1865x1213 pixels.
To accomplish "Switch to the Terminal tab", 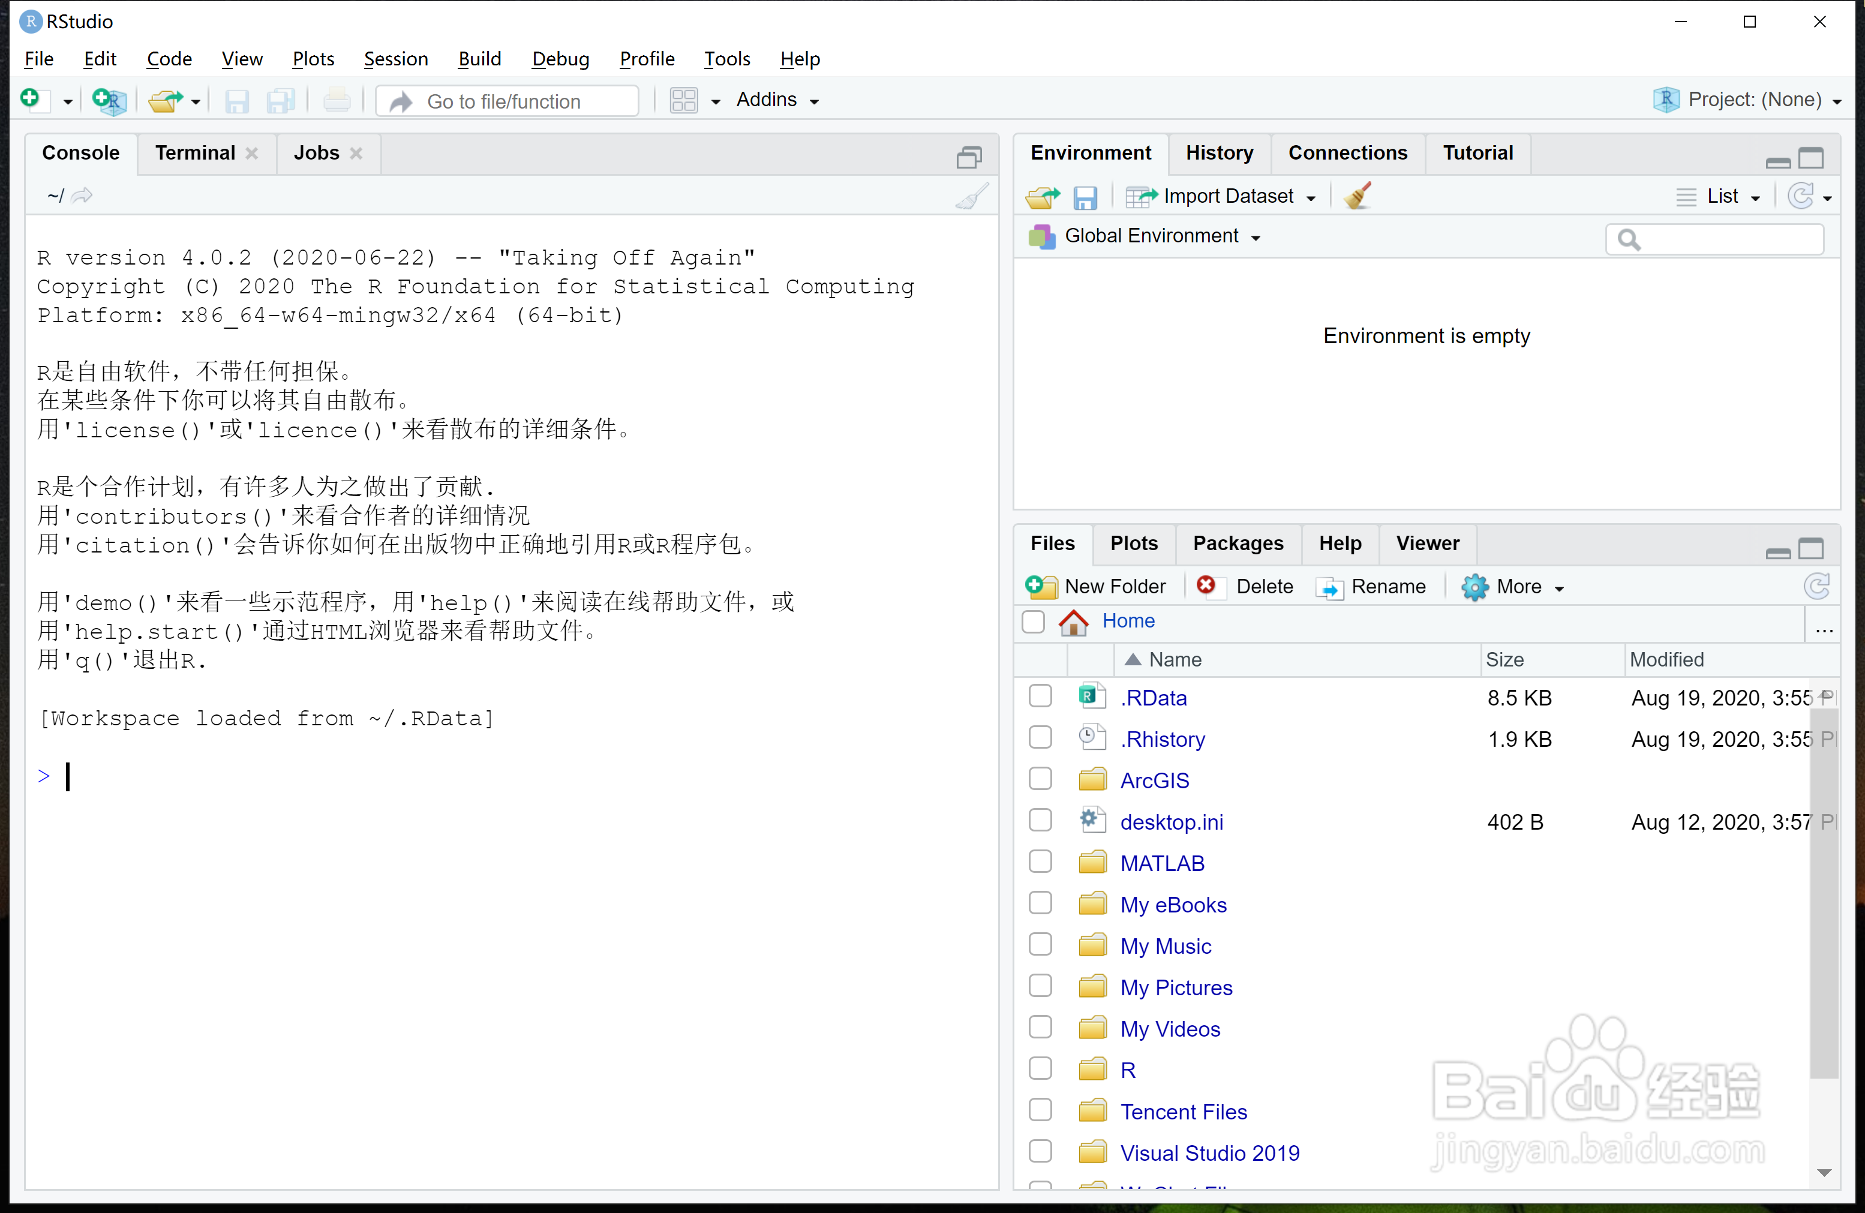I will click(195, 153).
